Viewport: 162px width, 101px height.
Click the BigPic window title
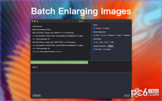point(81,21)
